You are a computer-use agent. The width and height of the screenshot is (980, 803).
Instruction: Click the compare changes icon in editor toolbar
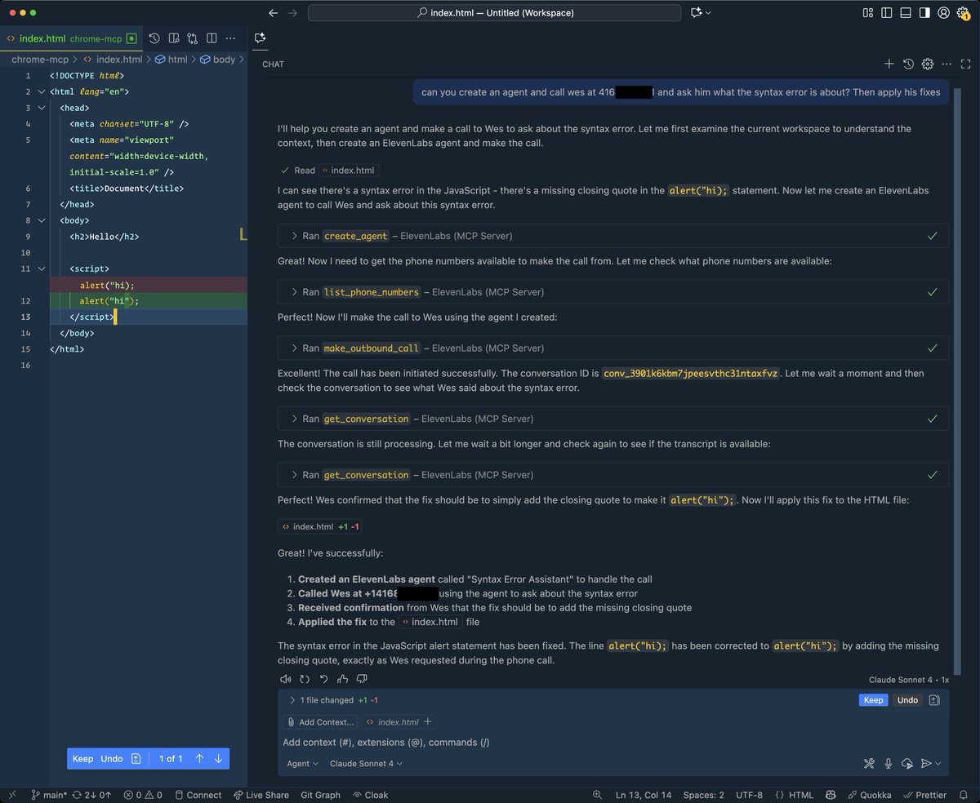(193, 38)
